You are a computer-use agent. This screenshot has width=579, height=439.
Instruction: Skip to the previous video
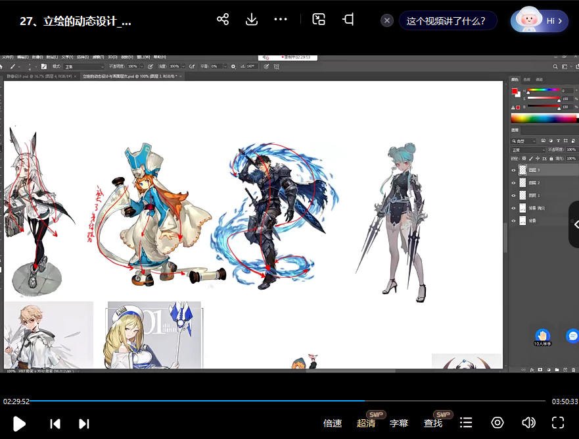[55, 423]
